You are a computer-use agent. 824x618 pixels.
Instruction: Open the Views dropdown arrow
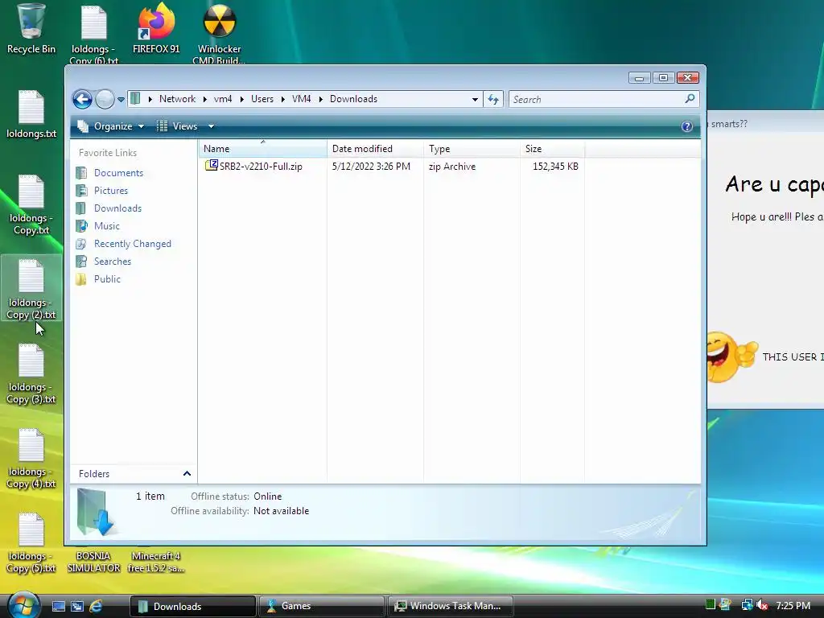[211, 126]
